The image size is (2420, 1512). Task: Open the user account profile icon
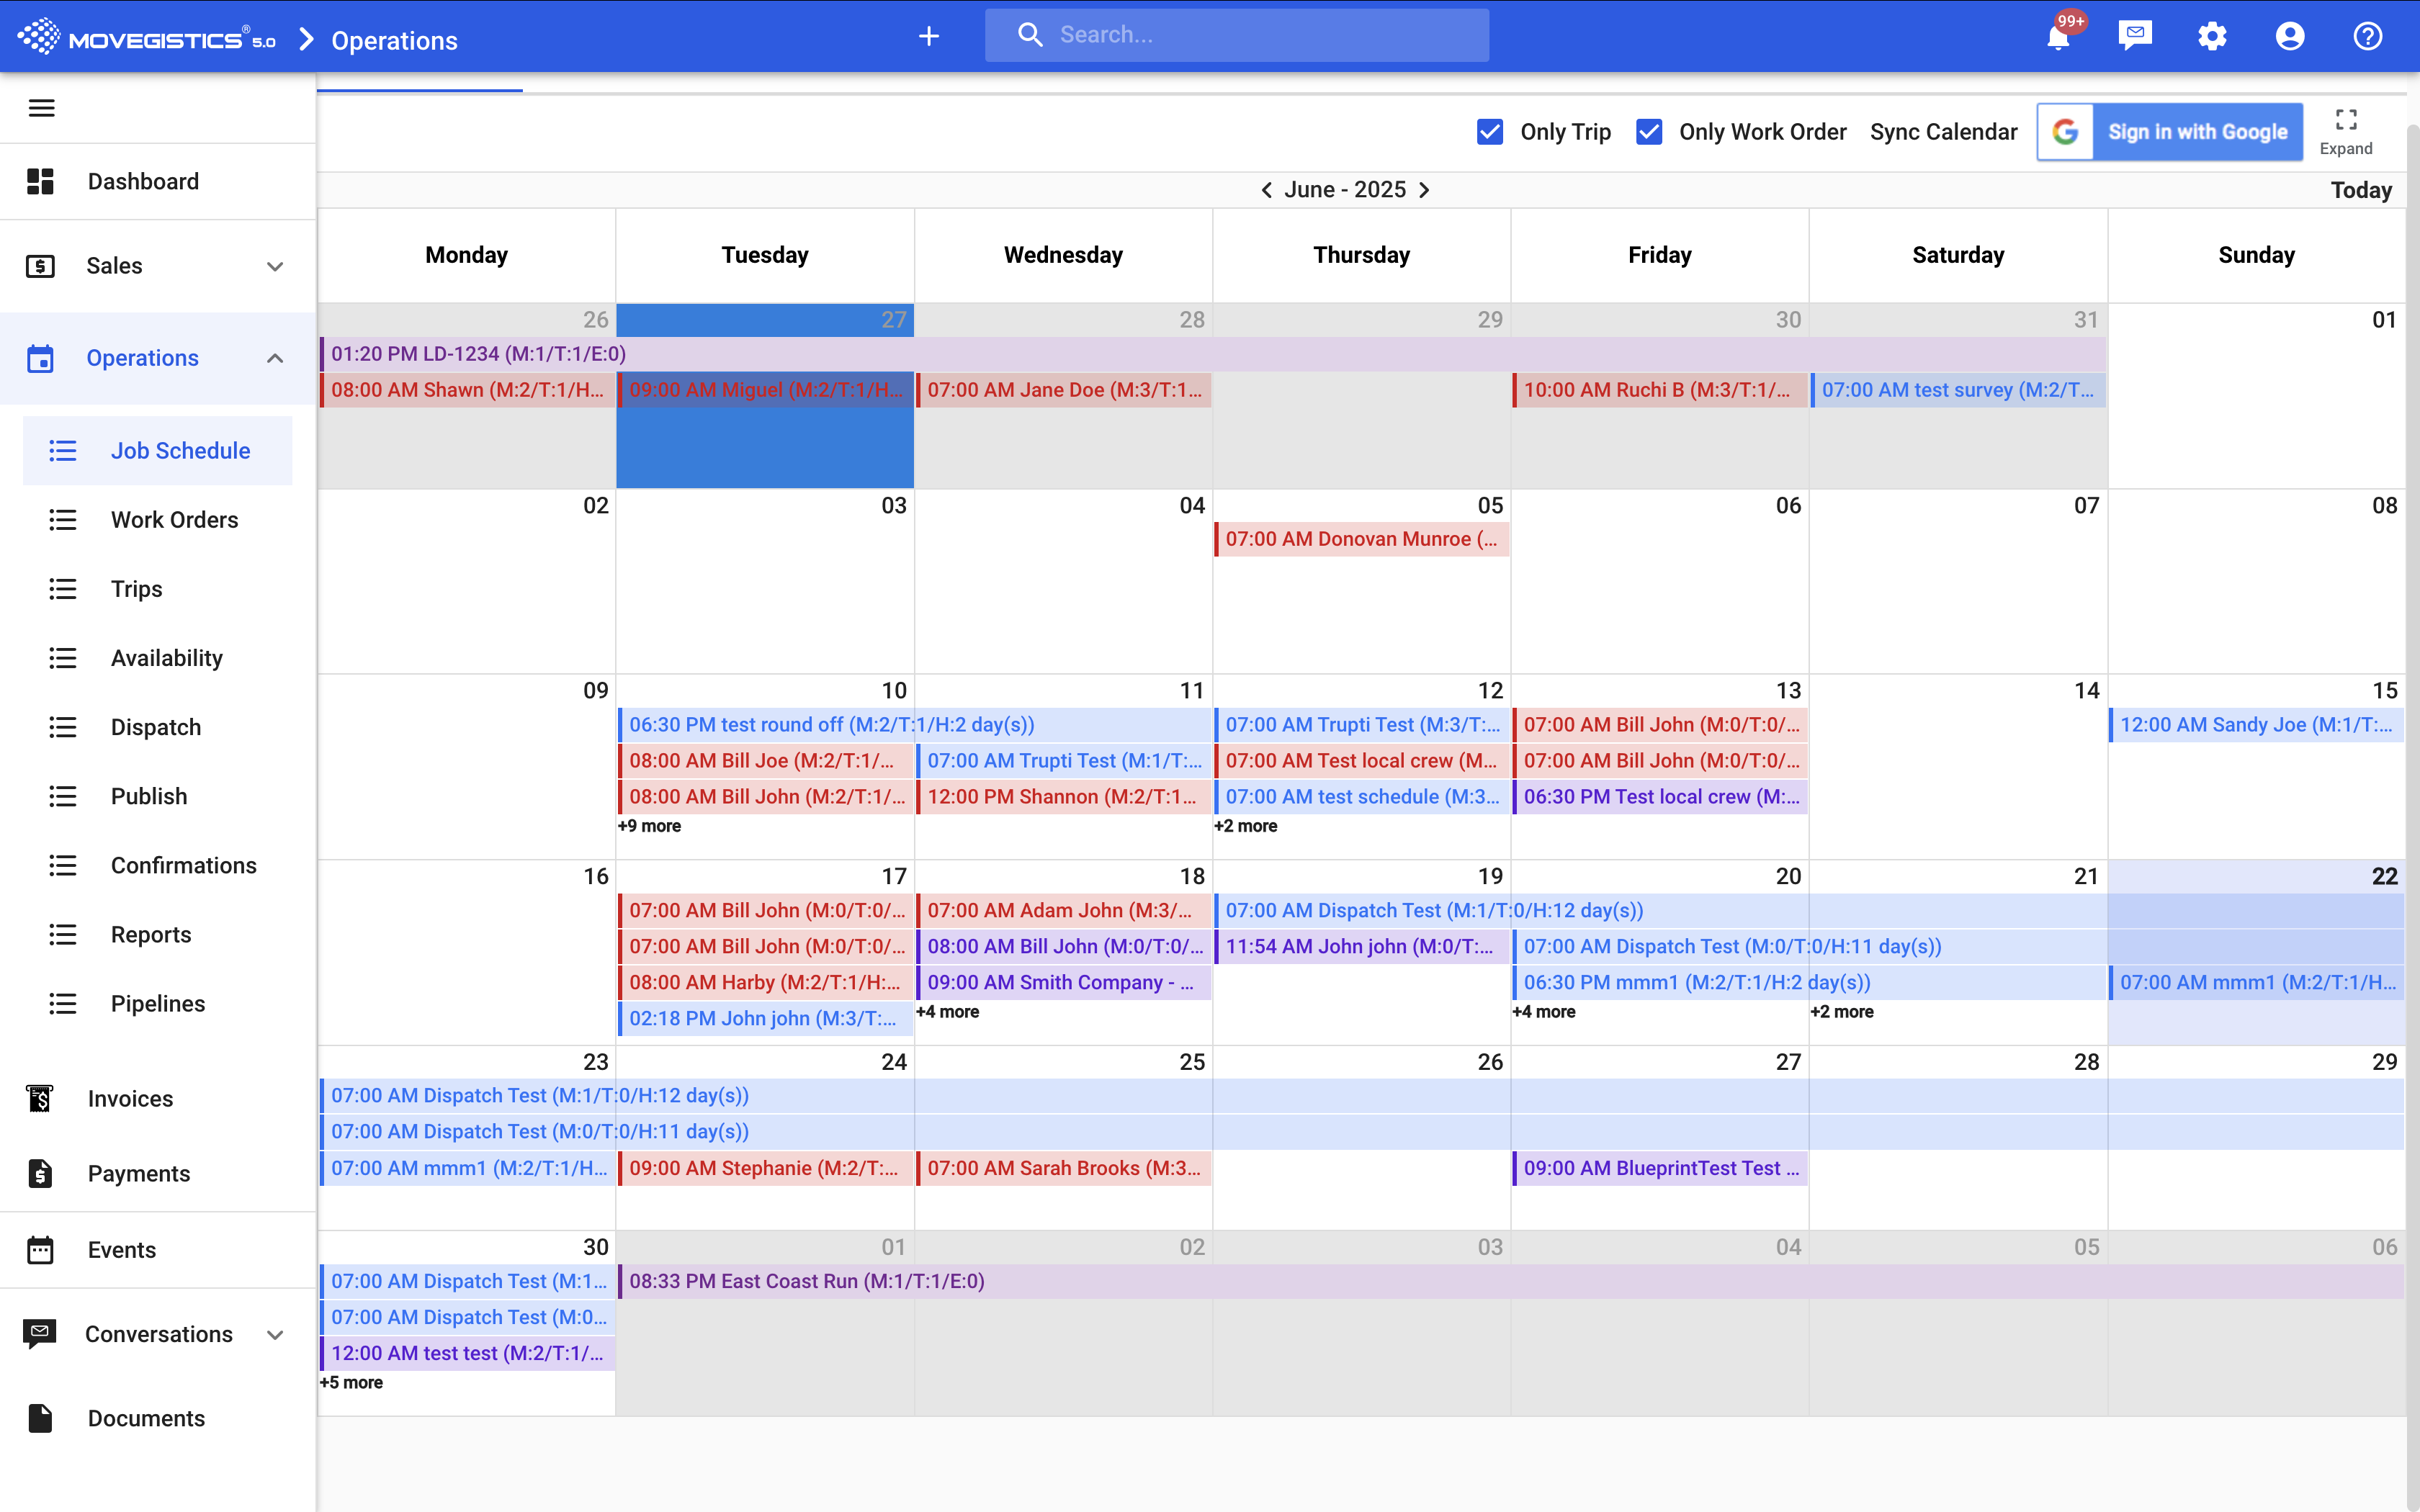pos(2290,37)
